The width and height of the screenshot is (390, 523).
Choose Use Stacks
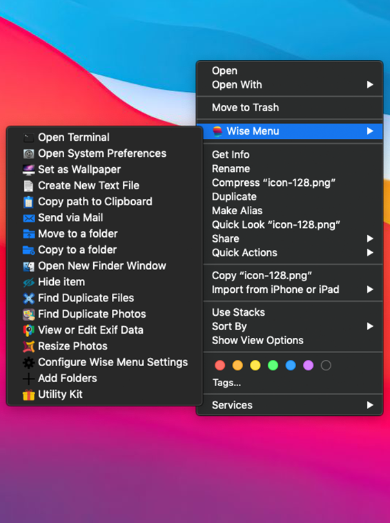pos(289,312)
